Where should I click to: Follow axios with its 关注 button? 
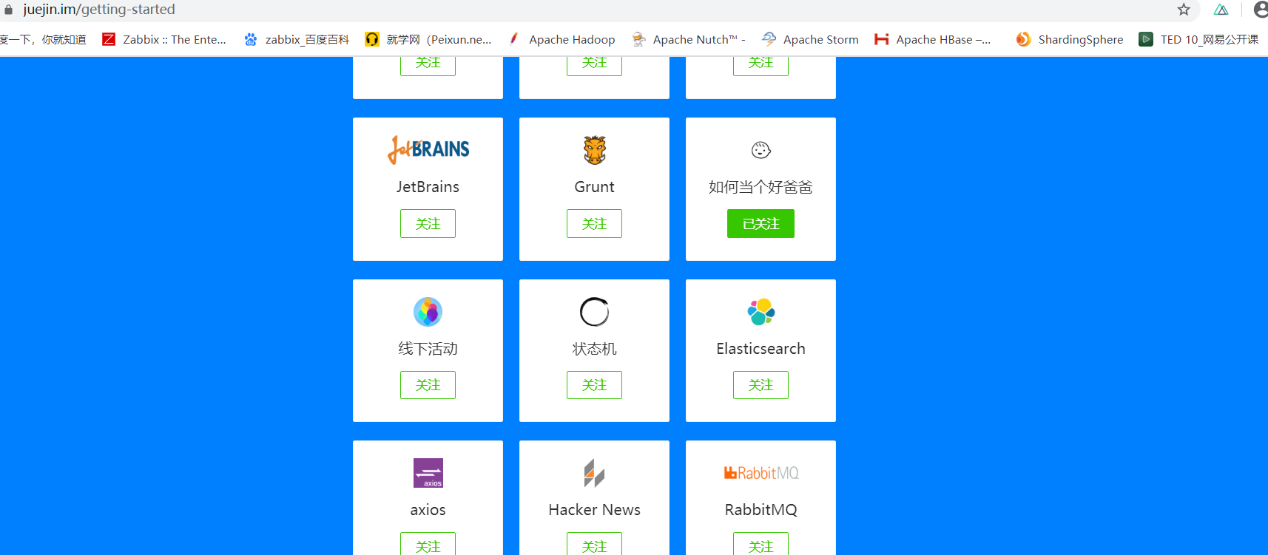point(428,545)
